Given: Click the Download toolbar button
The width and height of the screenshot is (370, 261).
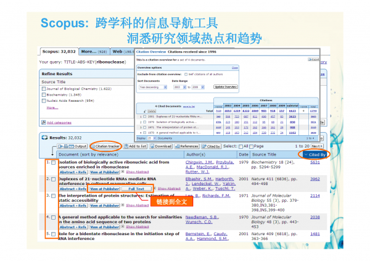Looking at the screenshot, I should (x=161, y=146).
